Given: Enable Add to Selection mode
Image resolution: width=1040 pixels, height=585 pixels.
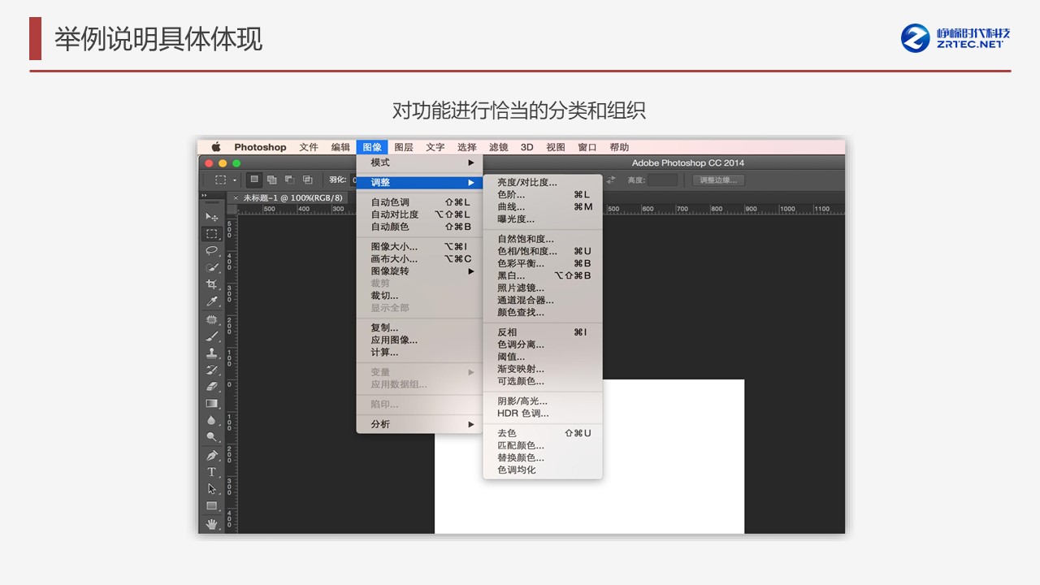Looking at the screenshot, I should 272,180.
